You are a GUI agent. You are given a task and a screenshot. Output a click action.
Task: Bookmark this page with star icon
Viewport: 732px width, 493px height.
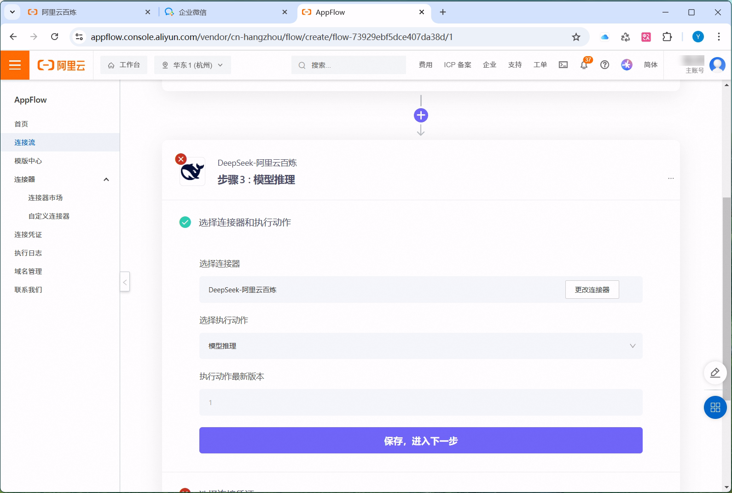576,37
